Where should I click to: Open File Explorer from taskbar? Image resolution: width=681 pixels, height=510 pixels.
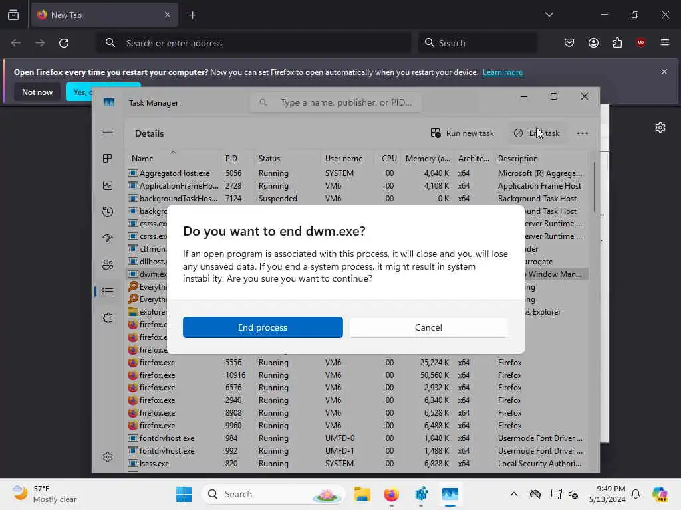point(362,494)
